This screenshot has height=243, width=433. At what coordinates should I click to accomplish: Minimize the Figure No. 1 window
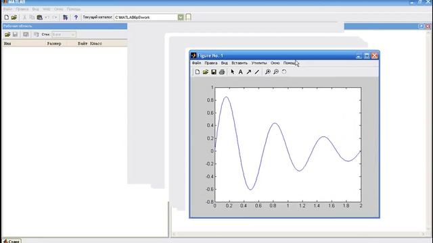[359, 55]
